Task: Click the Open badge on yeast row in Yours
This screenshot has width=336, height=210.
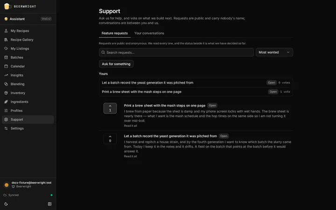Action: click(x=271, y=83)
